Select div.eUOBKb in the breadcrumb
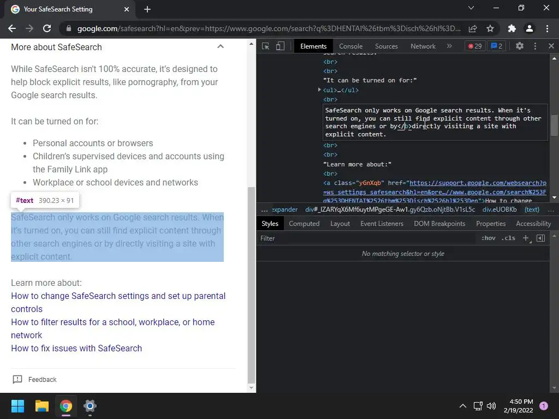Image resolution: width=559 pixels, height=419 pixels. tap(499, 209)
